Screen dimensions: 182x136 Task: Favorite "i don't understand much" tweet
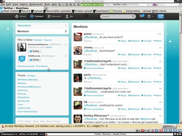click(146, 68)
